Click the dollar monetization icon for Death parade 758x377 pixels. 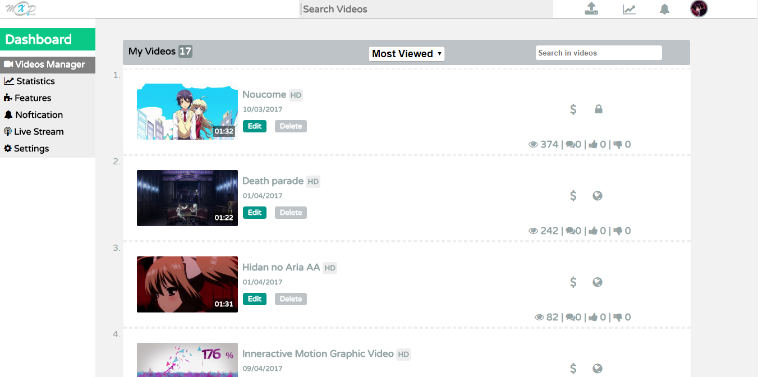(573, 196)
